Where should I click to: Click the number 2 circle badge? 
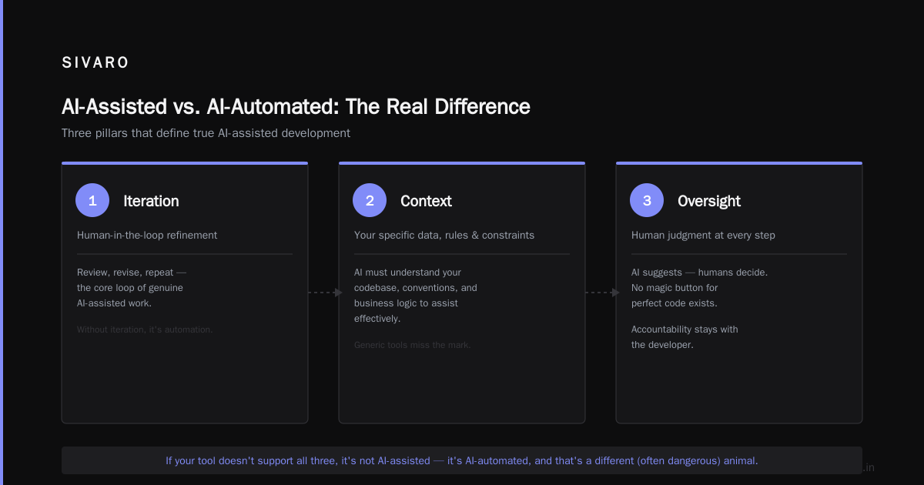[x=370, y=200]
